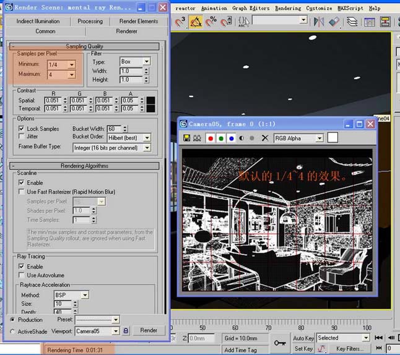Open Frame Buffer Type dropdown
The image size is (400, 355).
147,148
